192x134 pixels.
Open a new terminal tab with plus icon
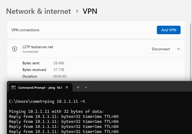(78, 87)
